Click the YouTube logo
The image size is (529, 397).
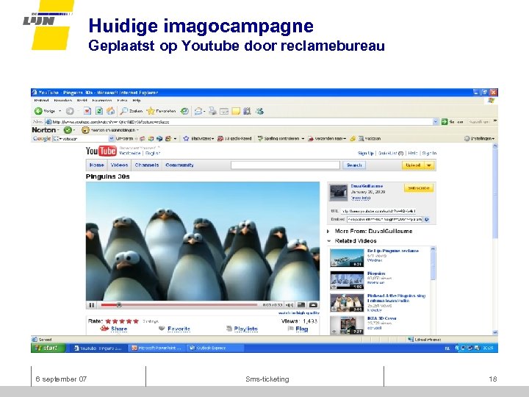(101, 151)
